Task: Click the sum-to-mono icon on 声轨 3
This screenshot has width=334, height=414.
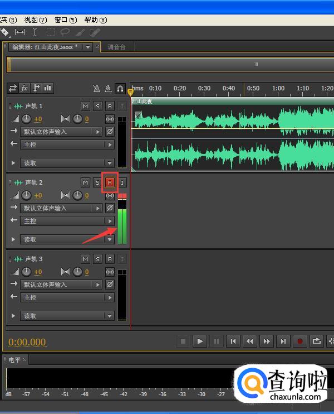Action: pos(110,272)
